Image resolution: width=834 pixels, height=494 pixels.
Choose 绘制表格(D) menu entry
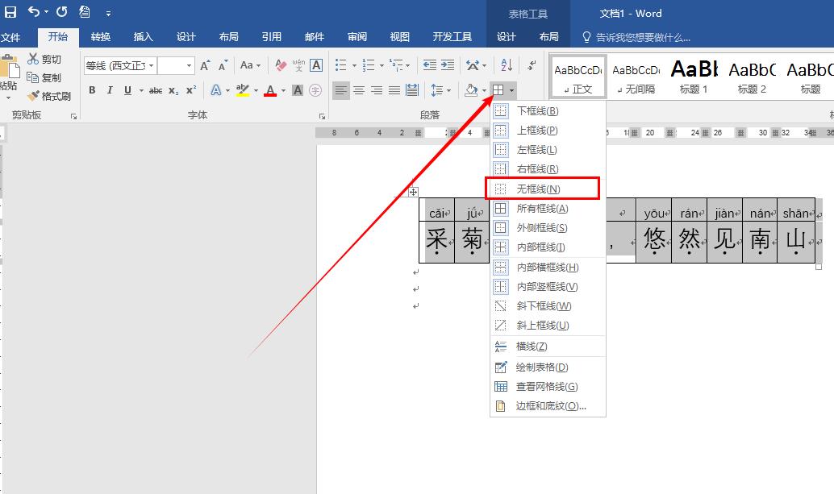[x=548, y=367]
